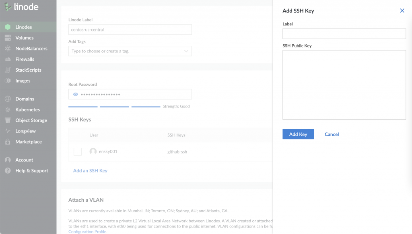Check the ensky001 SSH key checkbox
The height and width of the screenshot is (234, 412).
78,152
